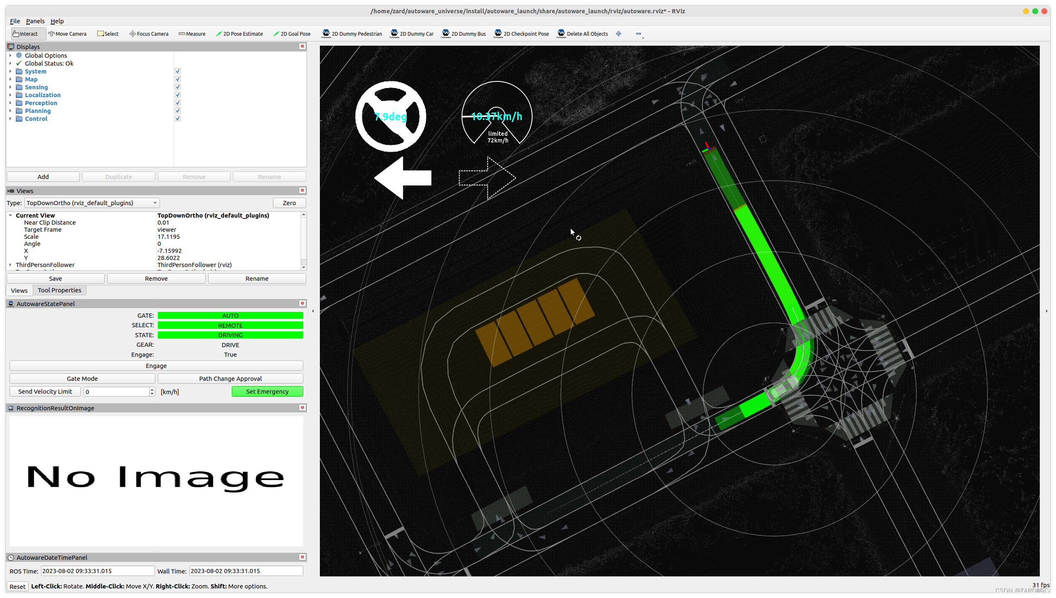Disable the Map display checkbox

[178, 79]
